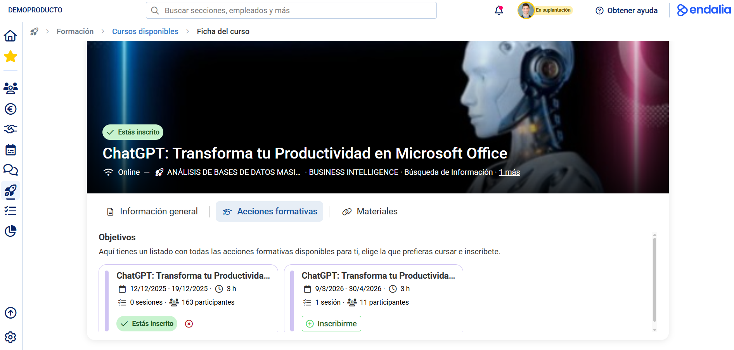Click the Inscribirme button
The image size is (734, 350).
pos(331,324)
